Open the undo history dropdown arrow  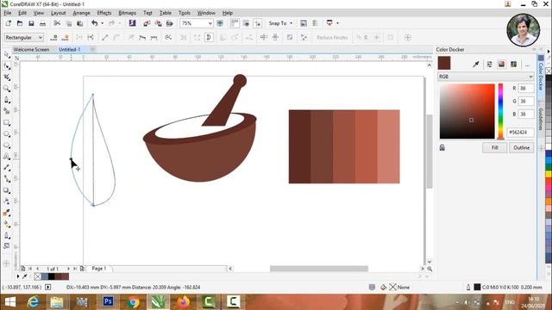tap(103, 23)
